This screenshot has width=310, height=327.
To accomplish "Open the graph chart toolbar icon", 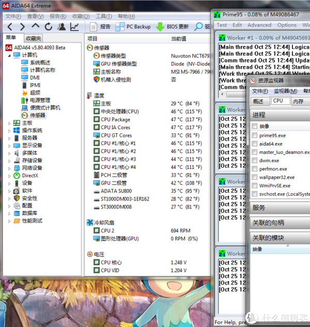I will click(75, 26).
